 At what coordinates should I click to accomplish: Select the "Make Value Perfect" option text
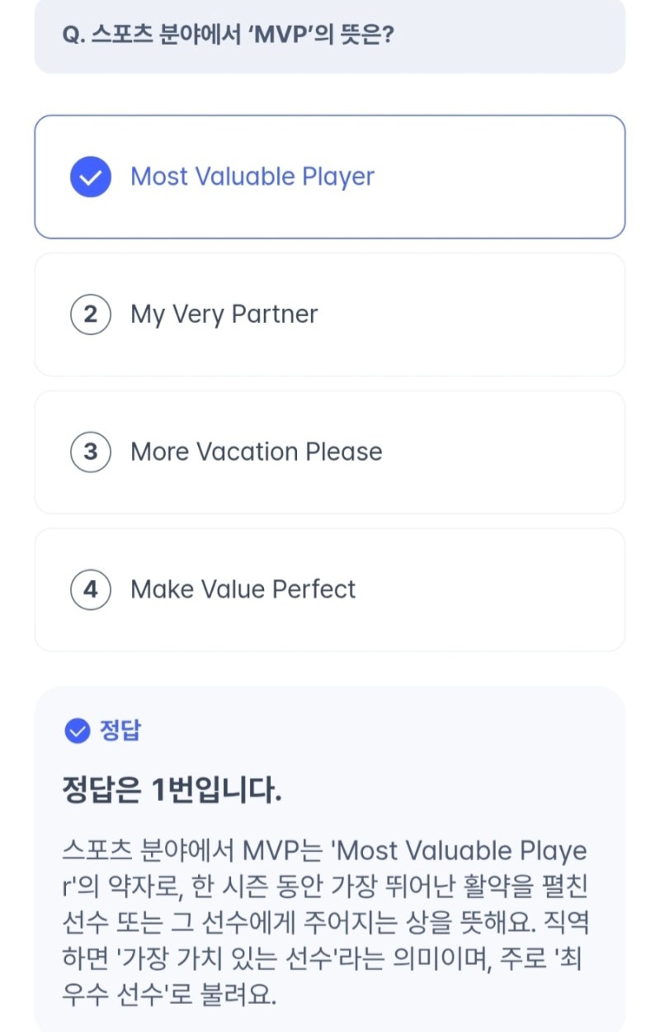(x=243, y=589)
